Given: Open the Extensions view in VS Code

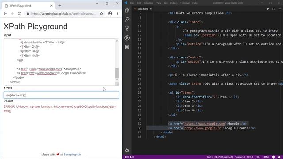Looking at the screenshot, I should (127, 47).
